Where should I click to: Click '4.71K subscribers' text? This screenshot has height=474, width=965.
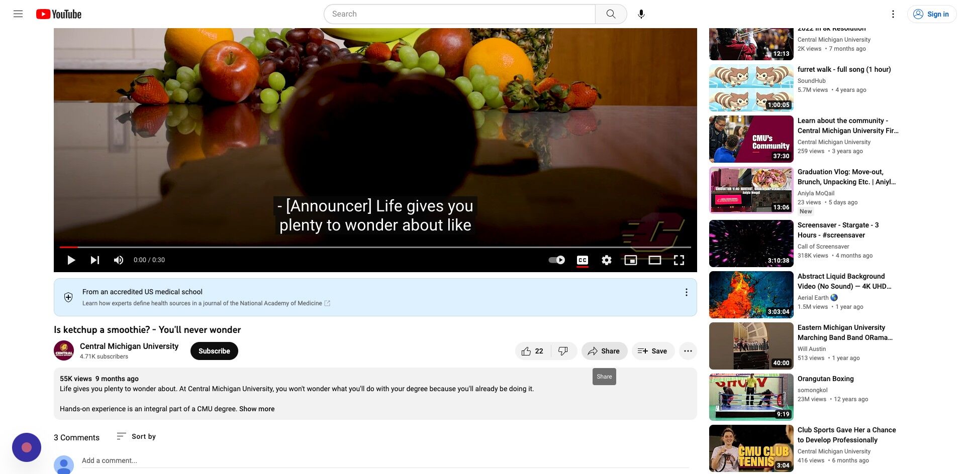(x=104, y=357)
